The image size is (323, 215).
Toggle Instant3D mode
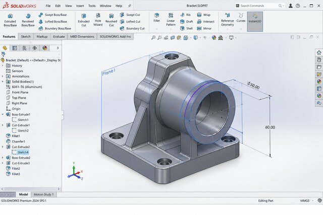click(x=255, y=21)
